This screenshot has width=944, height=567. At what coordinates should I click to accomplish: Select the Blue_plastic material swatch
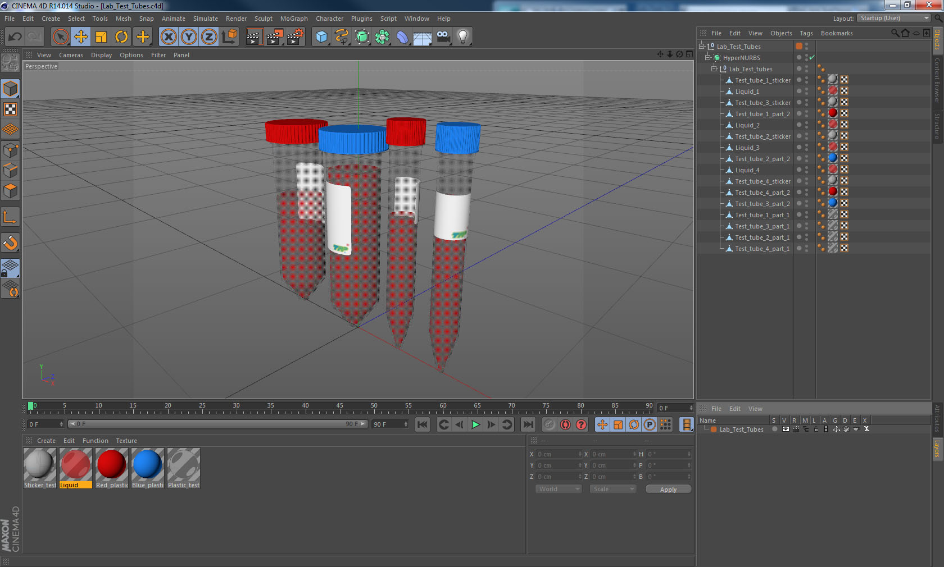click(x=148, y=468)
